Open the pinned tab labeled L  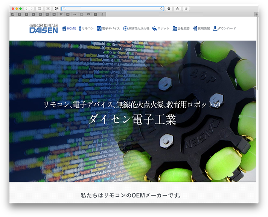pos(96,15)
